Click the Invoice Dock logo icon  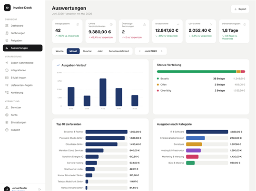[x=7, y=8]
